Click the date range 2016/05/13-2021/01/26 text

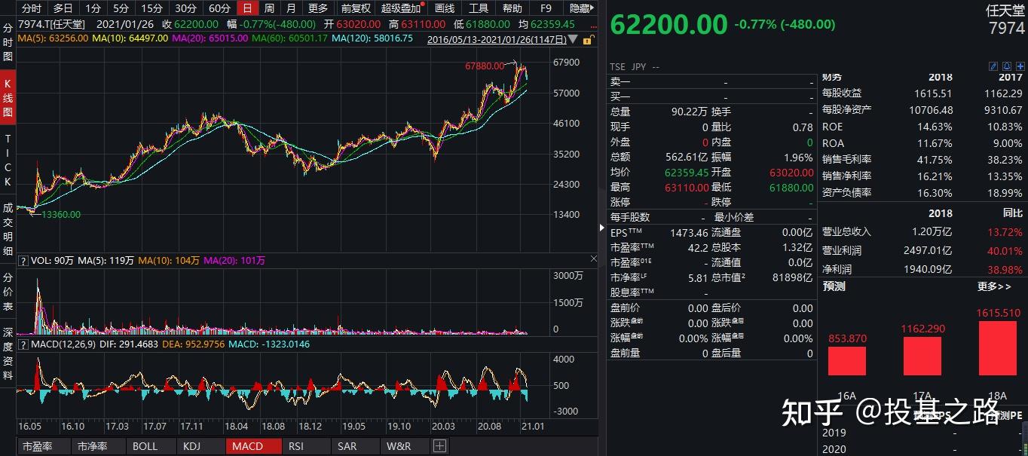coord(496,39)
